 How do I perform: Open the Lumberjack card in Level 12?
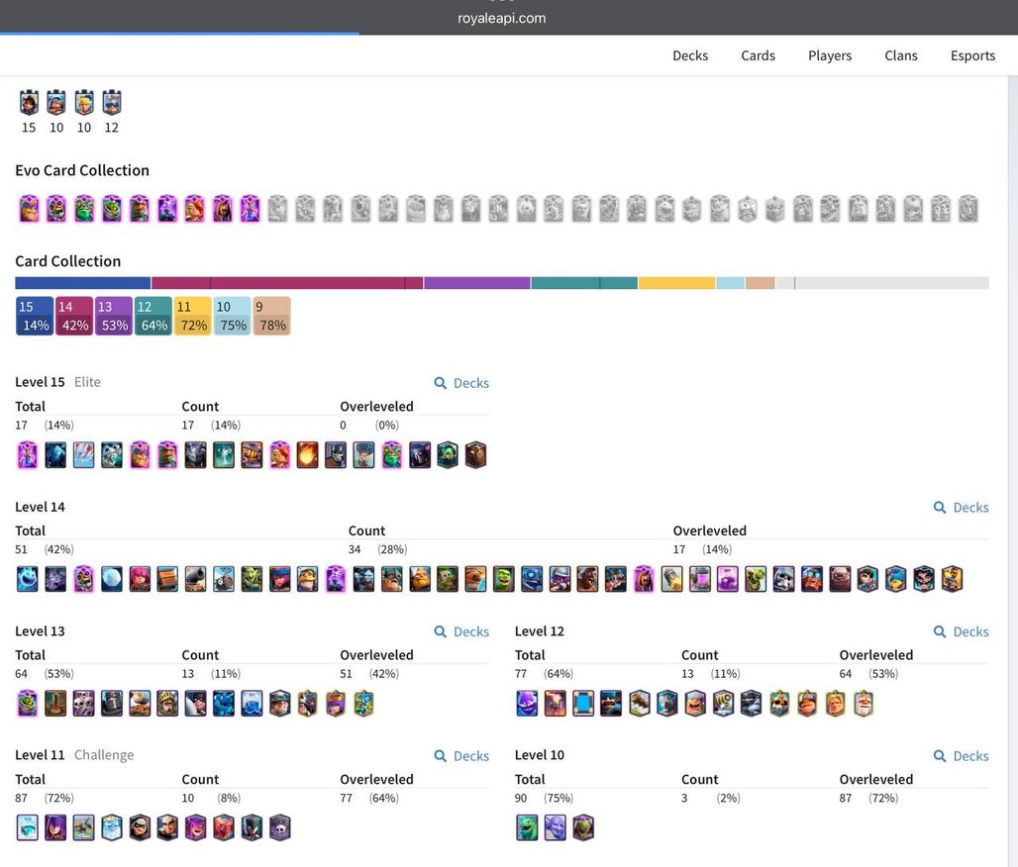click(695, 704)
